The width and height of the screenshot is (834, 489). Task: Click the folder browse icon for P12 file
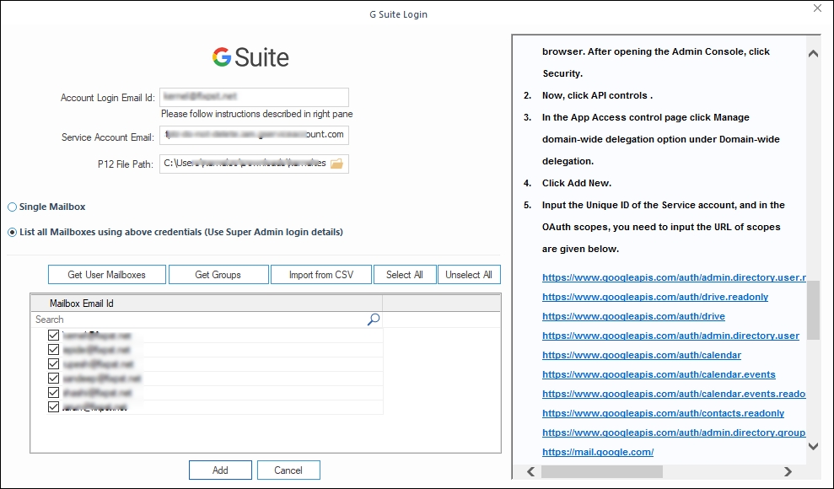336,164
